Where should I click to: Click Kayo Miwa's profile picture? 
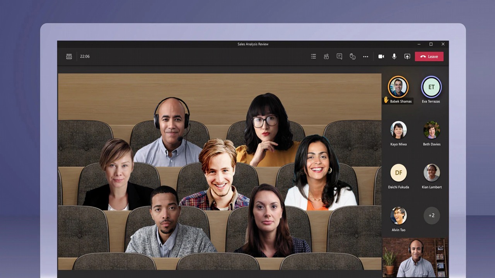click(x=398, y=130)
